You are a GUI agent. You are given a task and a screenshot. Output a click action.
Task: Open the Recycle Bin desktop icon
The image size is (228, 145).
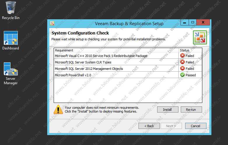pos(11,10)
